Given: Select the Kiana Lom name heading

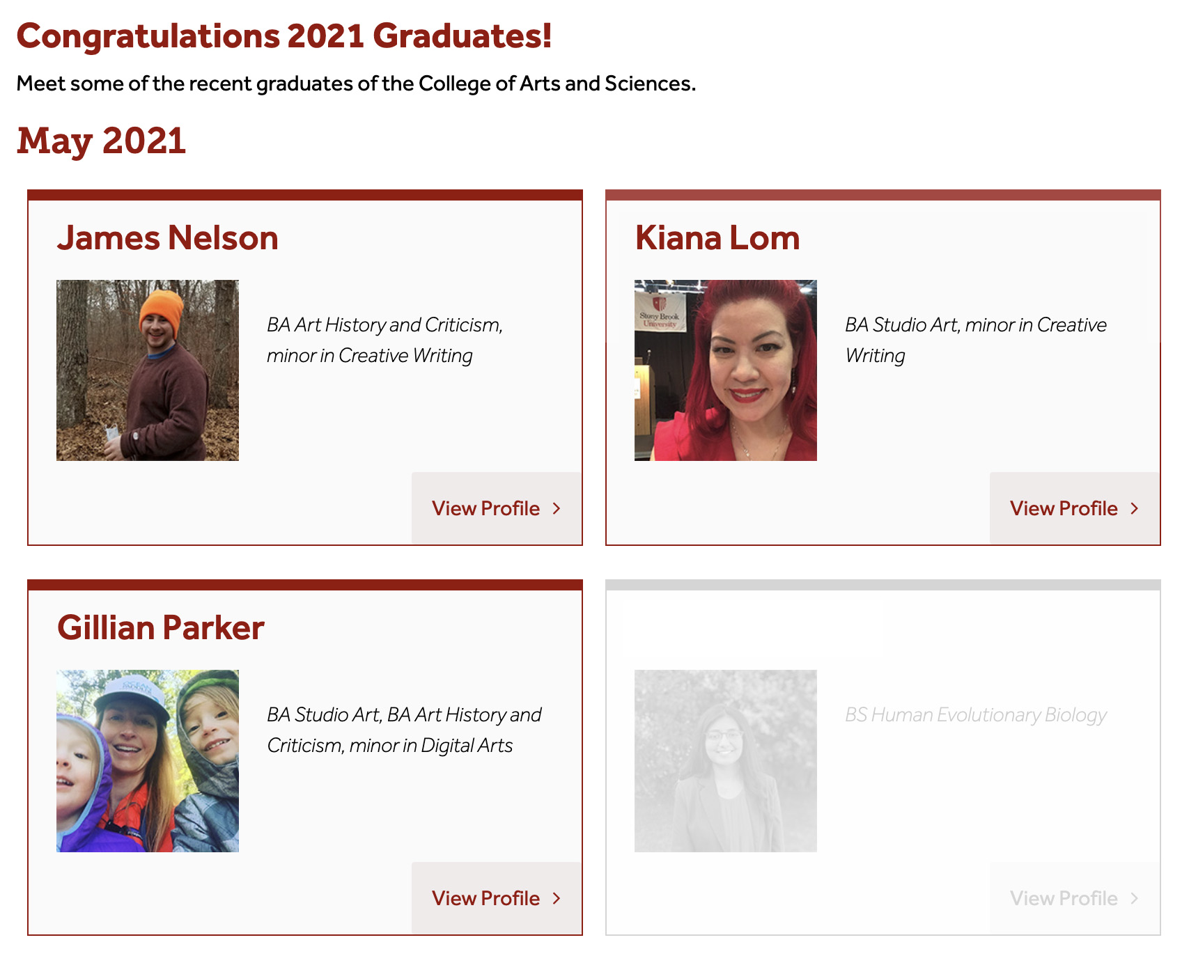Looking at the screenshot, I should 717,238.
